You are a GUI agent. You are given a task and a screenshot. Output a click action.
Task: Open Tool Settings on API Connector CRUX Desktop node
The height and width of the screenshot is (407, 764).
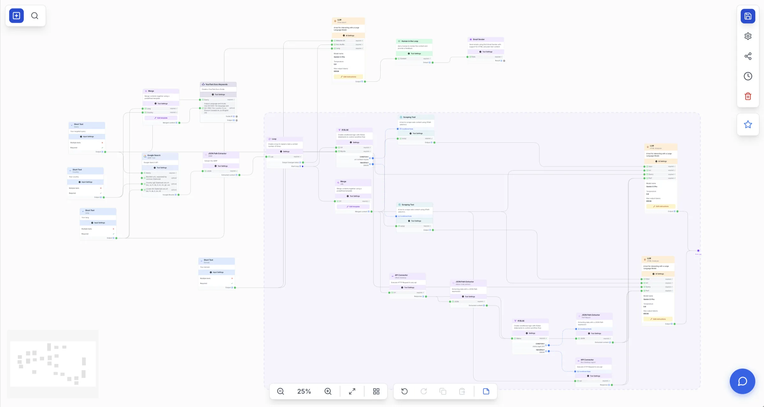coord(407,288)
